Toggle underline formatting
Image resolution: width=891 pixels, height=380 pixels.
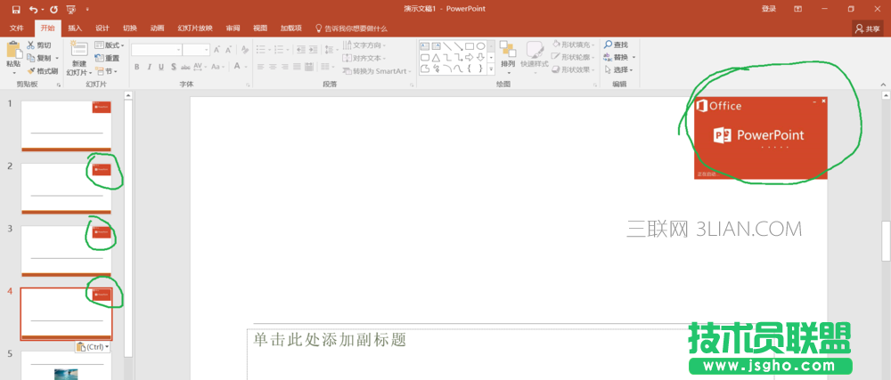[160, 67]
